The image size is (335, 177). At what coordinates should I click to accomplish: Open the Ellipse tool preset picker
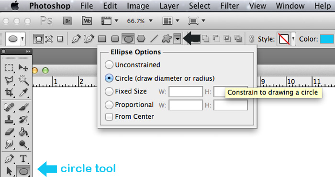[x=15, y=39]
